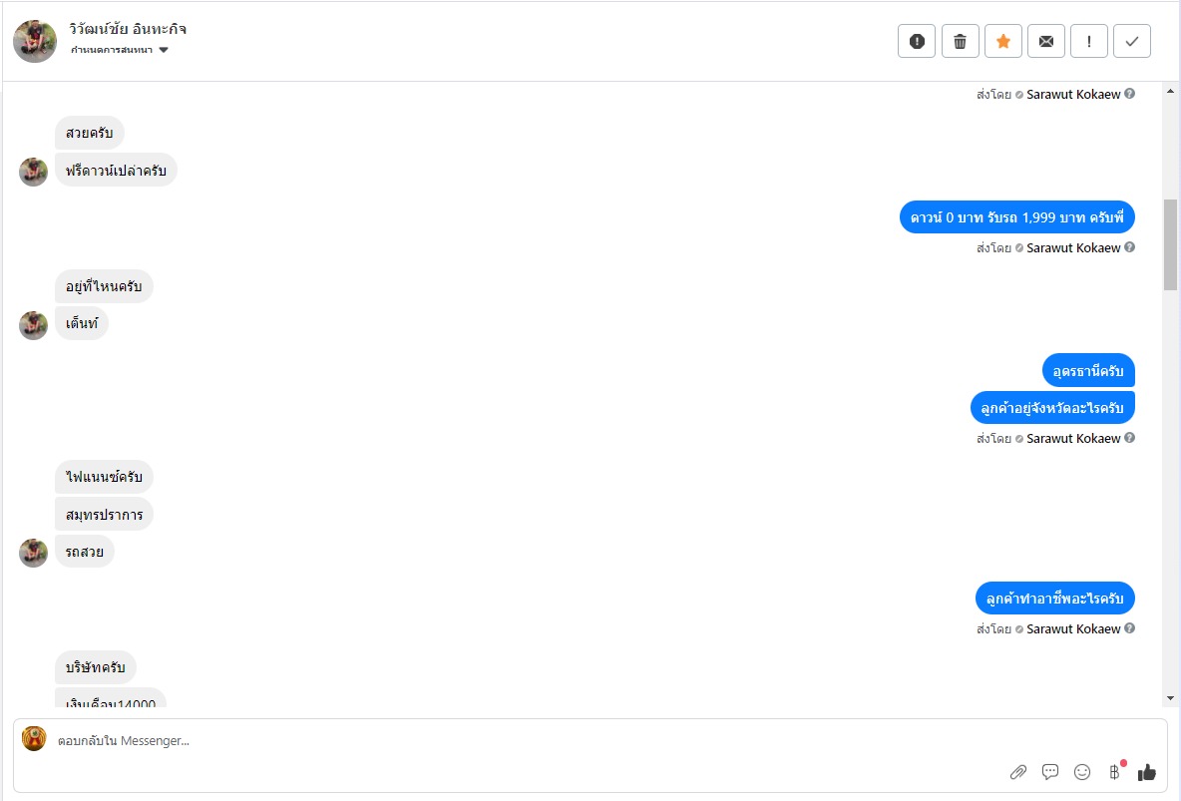The height and width of the screenshot is (801, 1181).
Task: Click the paperclip attach file icon
Action: pos(1018,771)
